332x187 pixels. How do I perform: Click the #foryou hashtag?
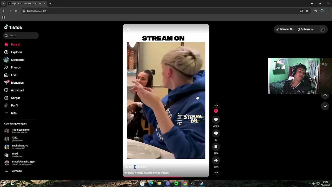[x=129, y=173]
